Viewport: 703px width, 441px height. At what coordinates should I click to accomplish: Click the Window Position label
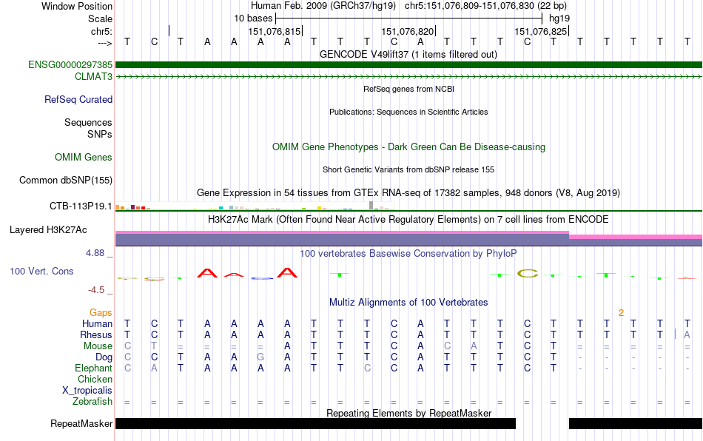77,6
